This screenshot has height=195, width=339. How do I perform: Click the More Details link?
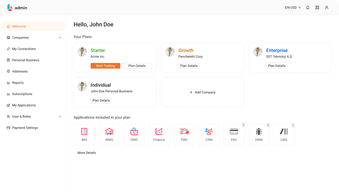(87, 153)
